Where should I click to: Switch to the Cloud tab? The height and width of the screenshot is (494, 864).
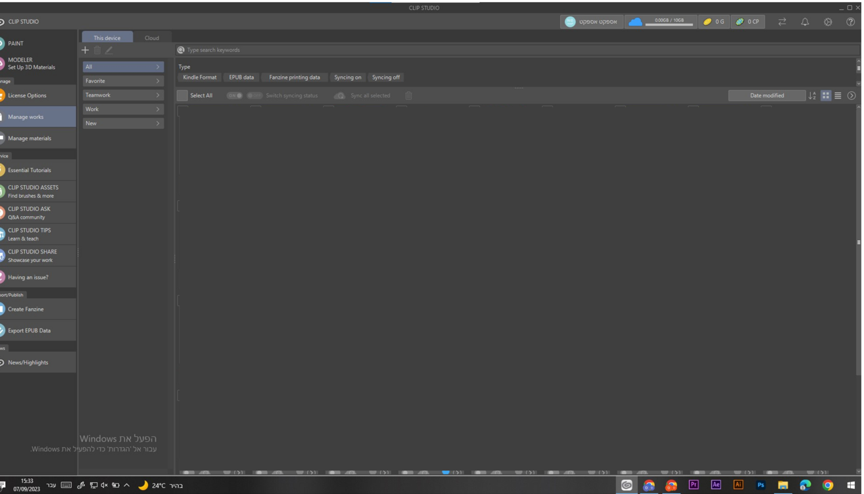[152, 37]
